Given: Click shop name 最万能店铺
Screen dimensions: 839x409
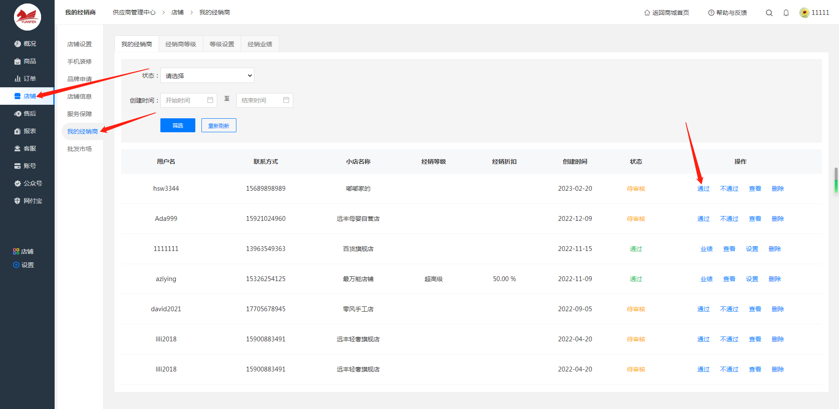Looking at the screenshot, I should [358, 279].
